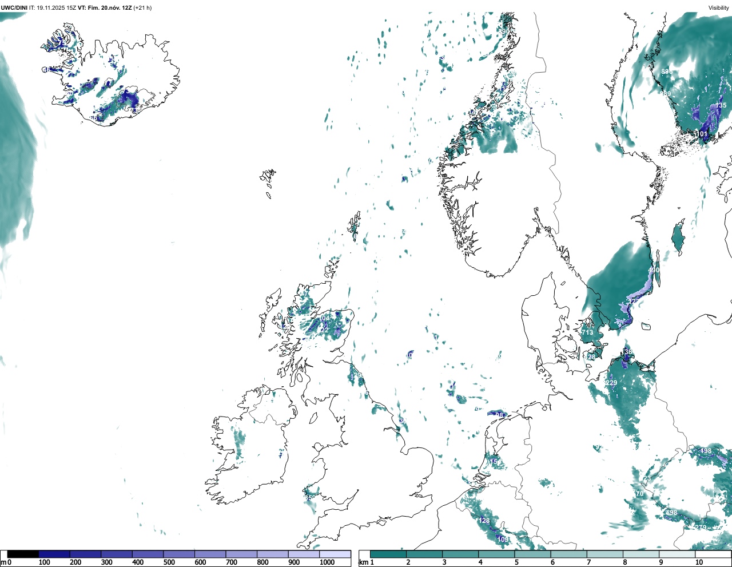The image size is (732, 567).
Task: Click the 'UWC/DINI' model label
Action: tap(14, 8)
